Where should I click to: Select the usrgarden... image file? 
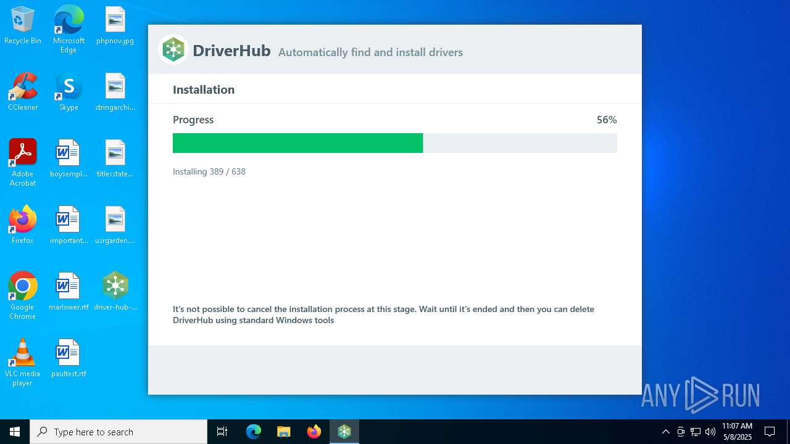(x=115, y=226)
